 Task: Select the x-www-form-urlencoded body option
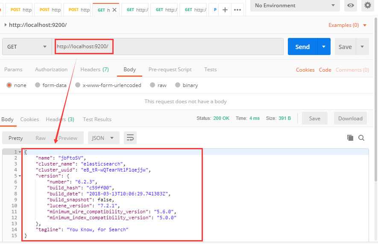[78, 85]
